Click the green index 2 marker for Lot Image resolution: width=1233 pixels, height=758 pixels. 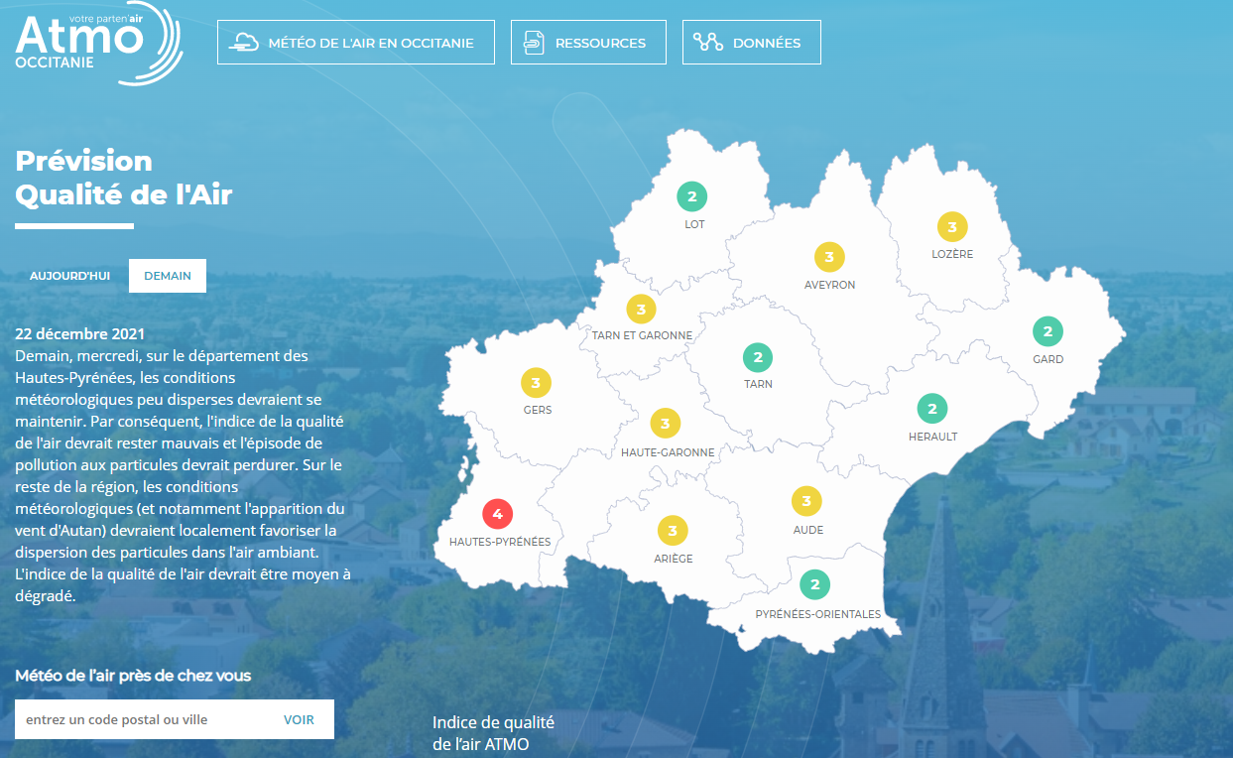[x=691, y=196]
